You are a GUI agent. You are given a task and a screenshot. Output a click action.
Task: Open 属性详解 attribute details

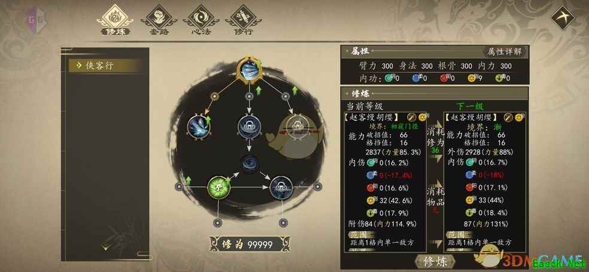(x=505, y=52)
